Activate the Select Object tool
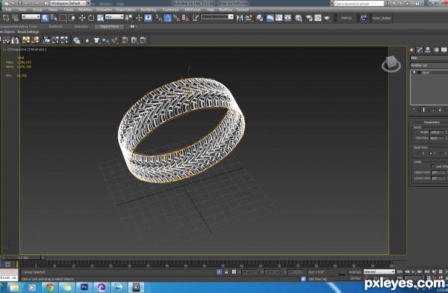The width and height of the screenshot is (448, 293). click(x=45, y=18)
